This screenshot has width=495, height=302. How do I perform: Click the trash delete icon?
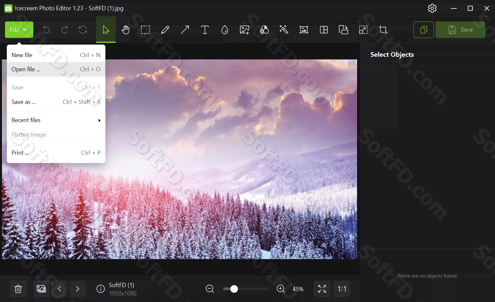point(18,289)
